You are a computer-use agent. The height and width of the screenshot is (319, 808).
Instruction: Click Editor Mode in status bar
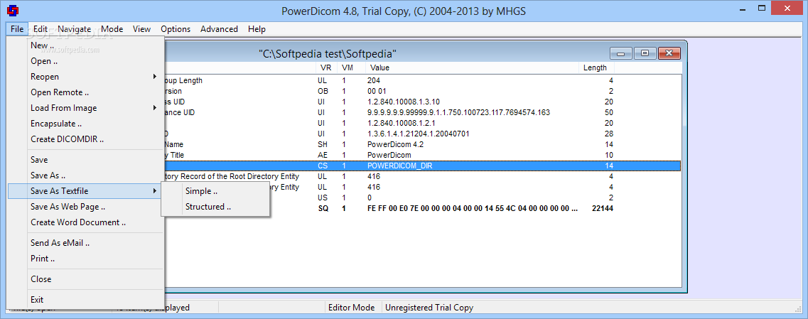pyautogui.click(x=352, y=308)
